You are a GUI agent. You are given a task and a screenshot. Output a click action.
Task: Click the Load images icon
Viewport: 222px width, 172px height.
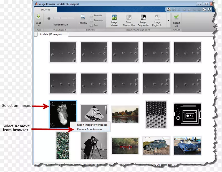(38, 17)
